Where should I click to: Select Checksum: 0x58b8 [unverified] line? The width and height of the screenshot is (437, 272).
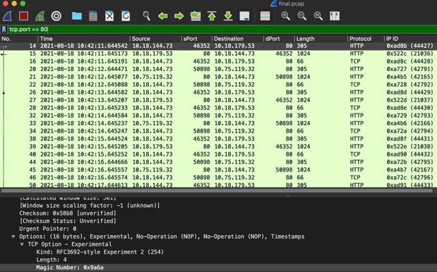pyautogui.click(x=68, y=213)
